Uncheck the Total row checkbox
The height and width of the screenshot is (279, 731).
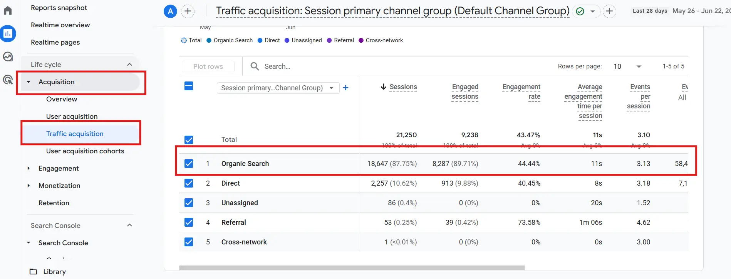click(x=189, y=140)
